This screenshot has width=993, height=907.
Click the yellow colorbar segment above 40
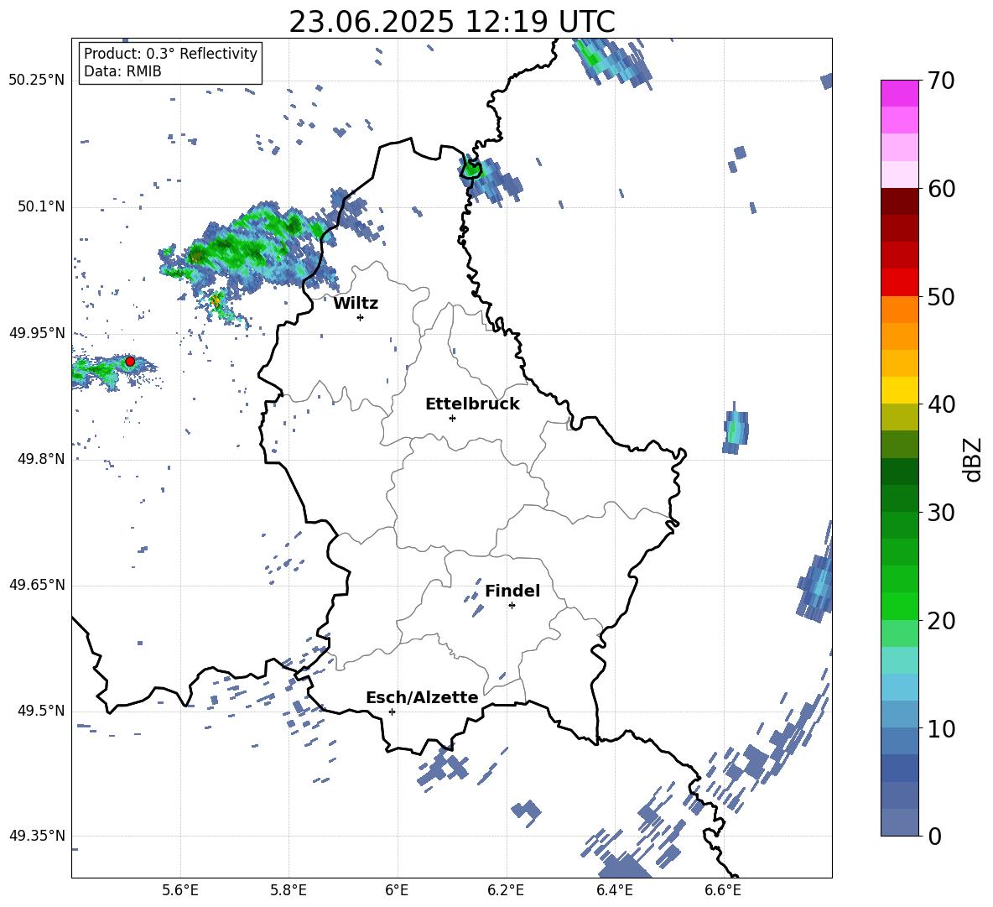(x=899, y=390)
